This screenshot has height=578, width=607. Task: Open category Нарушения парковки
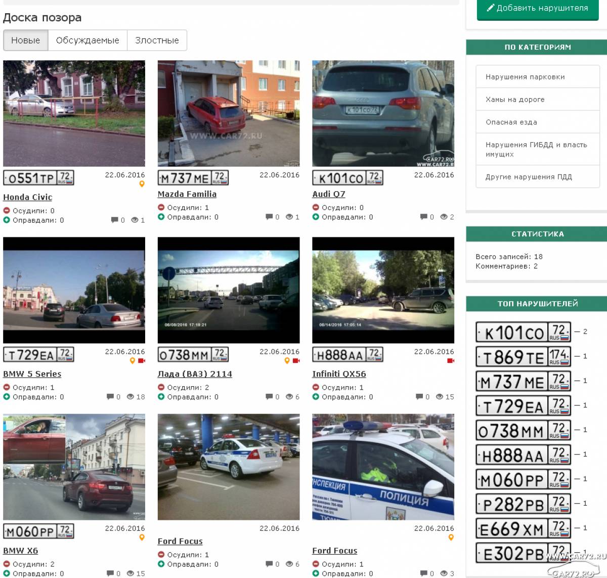(538, 77)
